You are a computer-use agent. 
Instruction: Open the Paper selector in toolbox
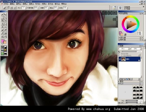[x=3, y=47]
